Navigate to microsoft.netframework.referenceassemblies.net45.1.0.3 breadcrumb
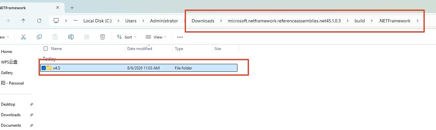Viewport: 436px width, 130px height. pos(284,21)
